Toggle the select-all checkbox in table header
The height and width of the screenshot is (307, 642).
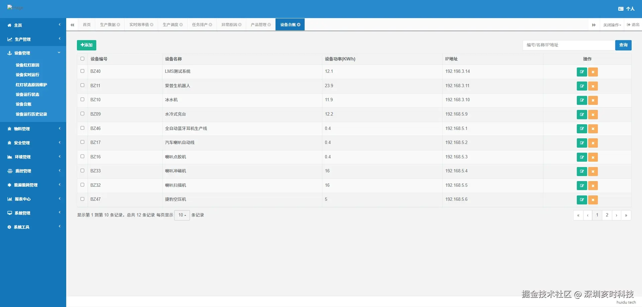pyautogui.click(x=82, y=59)
